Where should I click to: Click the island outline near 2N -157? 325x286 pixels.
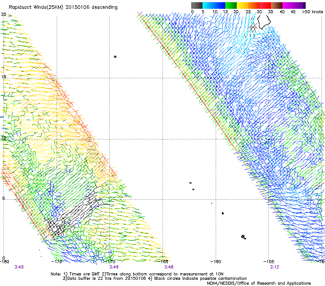click(244, 237)
